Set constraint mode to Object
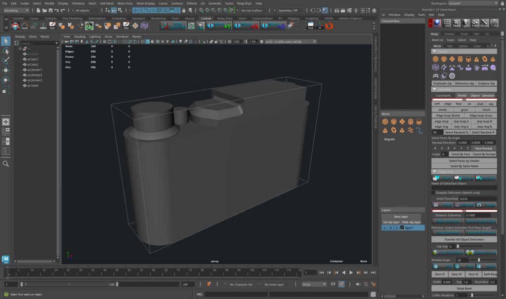The height and width of the screenshot is (299, 506). coord(475,96)
